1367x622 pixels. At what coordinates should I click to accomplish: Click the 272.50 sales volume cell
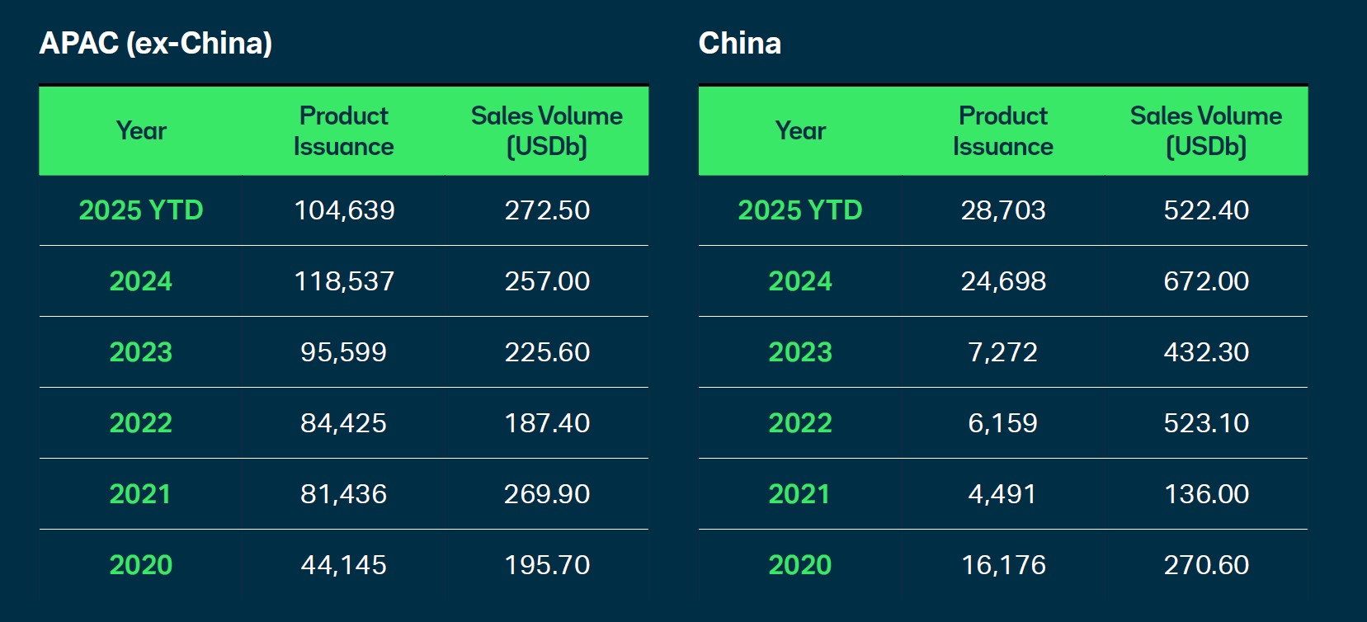pos(547,210)
